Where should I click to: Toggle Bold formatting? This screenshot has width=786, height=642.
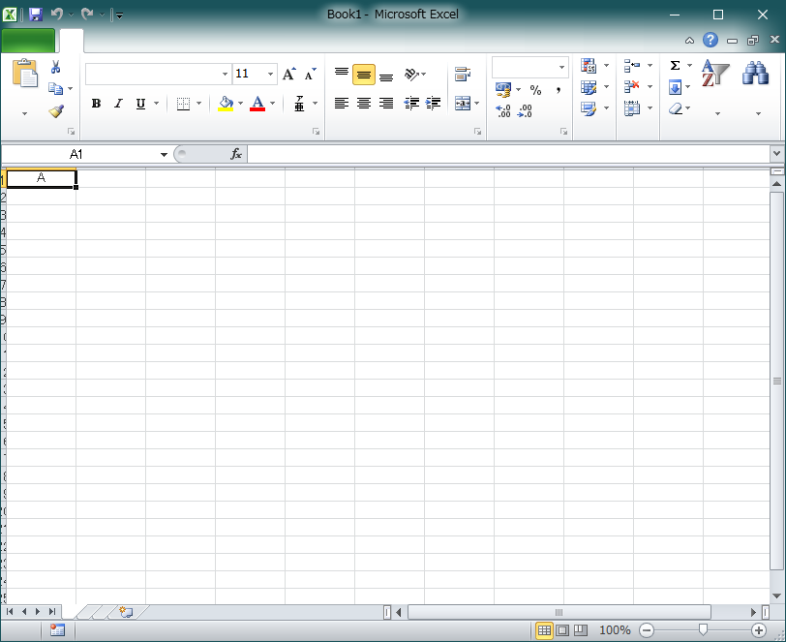click(96, 104)
